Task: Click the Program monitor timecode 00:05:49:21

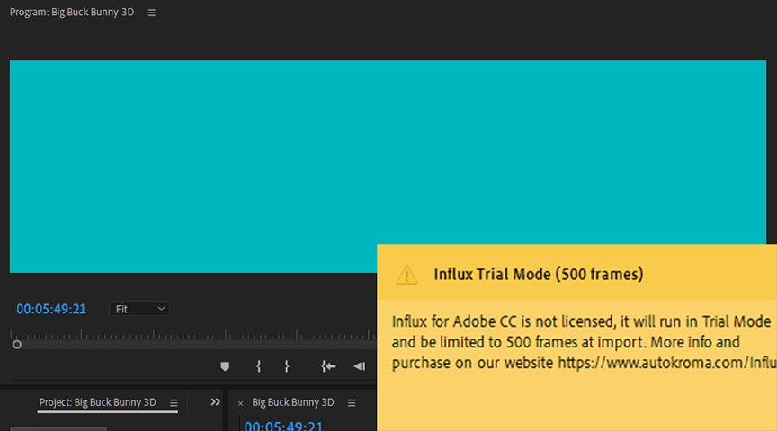Action: (51, 309)
